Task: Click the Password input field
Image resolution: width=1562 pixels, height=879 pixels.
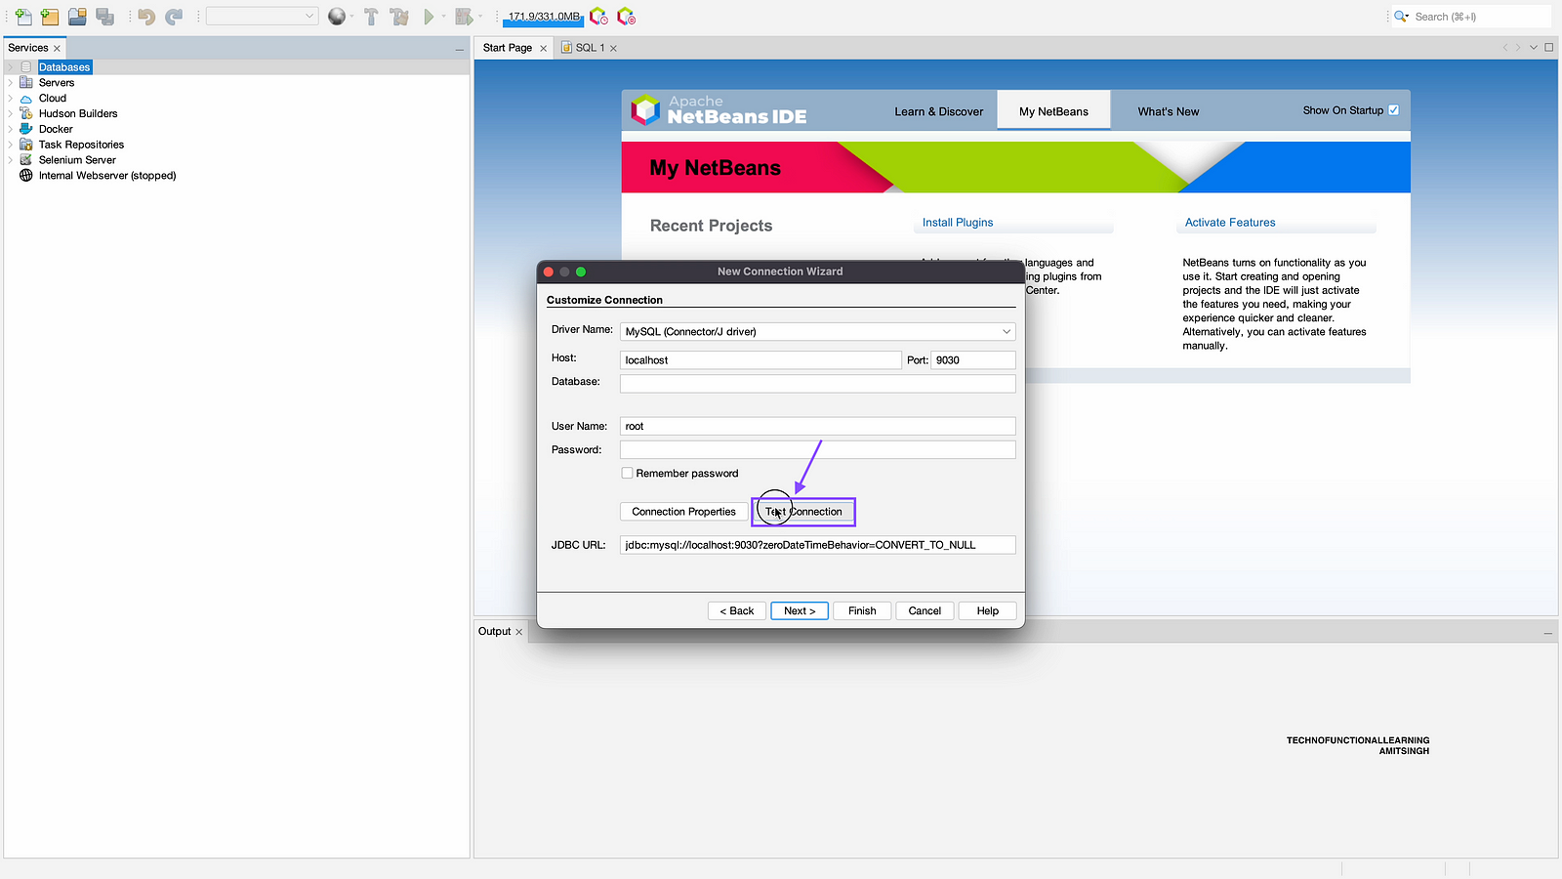Action: pos(817,450)
